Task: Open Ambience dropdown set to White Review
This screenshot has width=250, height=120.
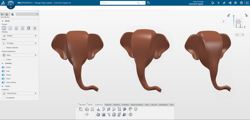Action: [x=19, y=93]
